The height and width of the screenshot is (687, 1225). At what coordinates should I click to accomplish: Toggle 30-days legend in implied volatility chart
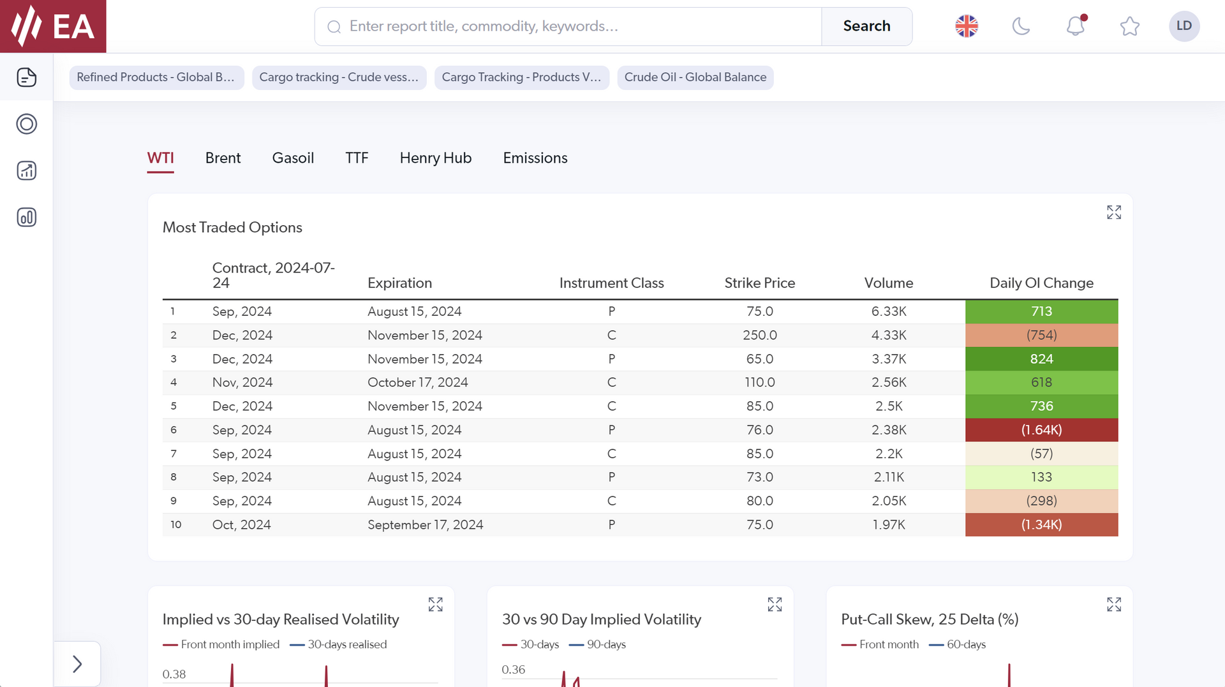pyautogui.click(x=530, y=644)
